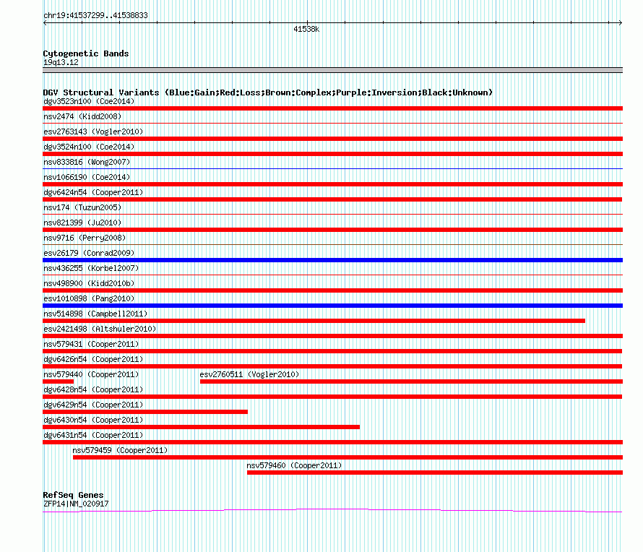Click the blue gain bar of esv1010898
The height and width of the screenshot is (552, 643).
coord(332,306)
